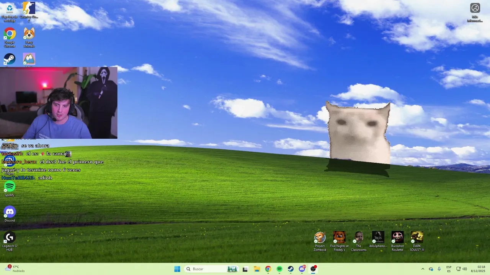The height and width of the screenshot is (275, 490).
Task: Select the mountain-logo desktop shortcut
Action: pyautogui.click(x=29, y=60)
